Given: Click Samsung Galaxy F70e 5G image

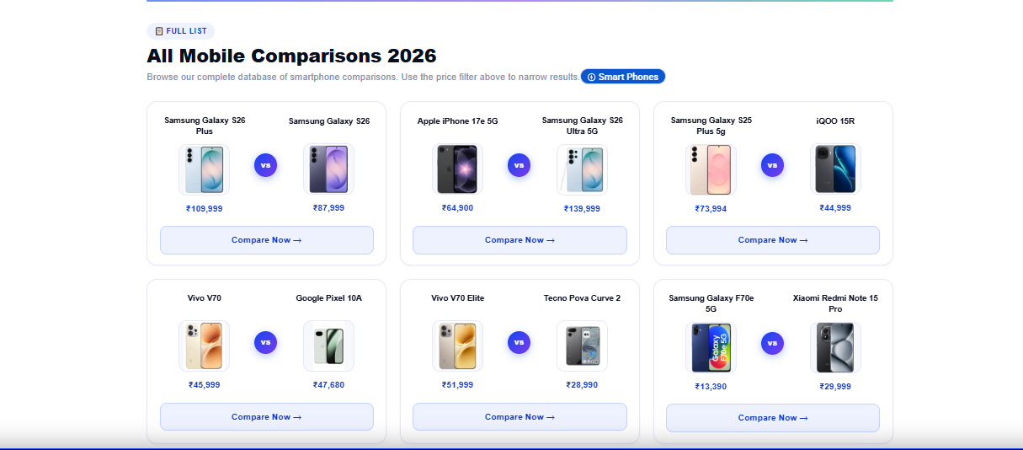Looking at the screenshot, I should pos(711,346).
